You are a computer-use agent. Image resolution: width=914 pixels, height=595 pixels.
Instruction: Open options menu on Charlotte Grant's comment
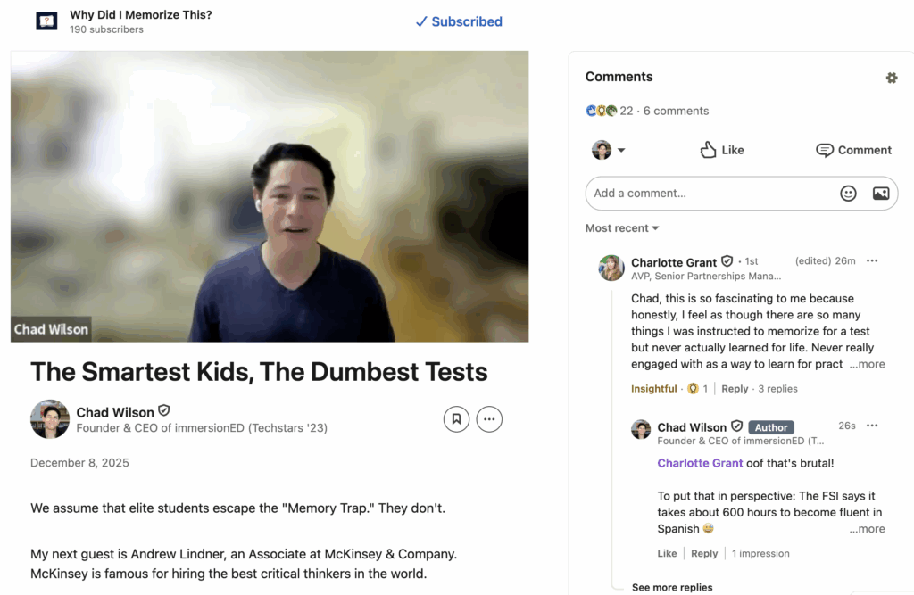pyautogui.click(x=872, y=261)
